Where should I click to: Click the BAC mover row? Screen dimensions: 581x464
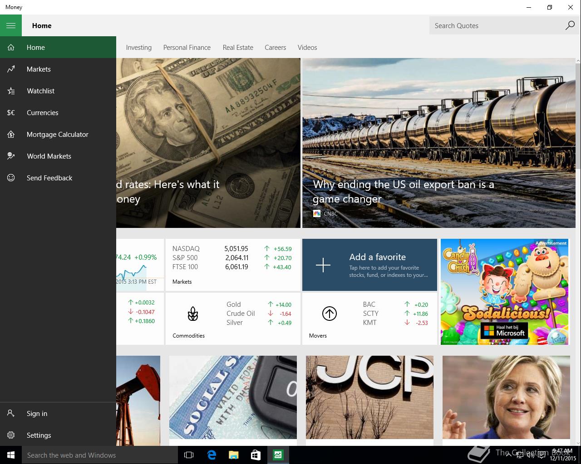tap(395, 304)
